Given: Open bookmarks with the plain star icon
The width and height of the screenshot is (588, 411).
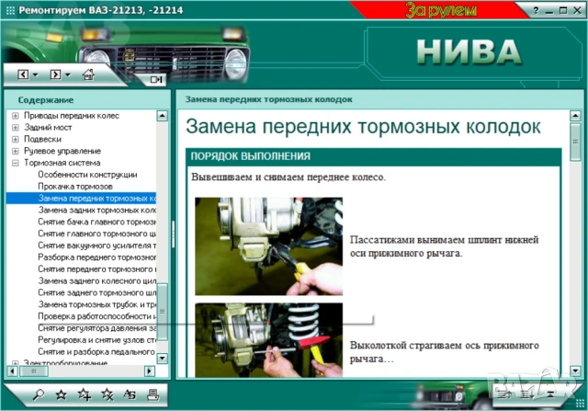Looking at the screenshot, I should pos(62,394).
